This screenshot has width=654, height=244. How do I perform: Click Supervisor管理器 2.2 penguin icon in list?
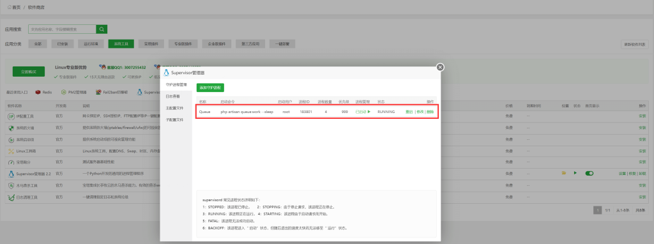coord(11,174)
